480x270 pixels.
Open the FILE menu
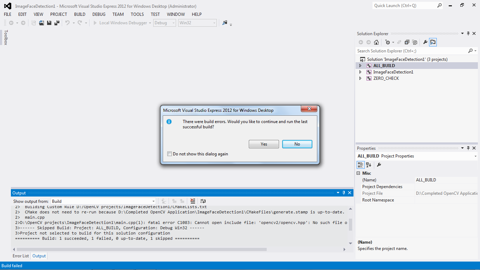click(x=8, y=14)
